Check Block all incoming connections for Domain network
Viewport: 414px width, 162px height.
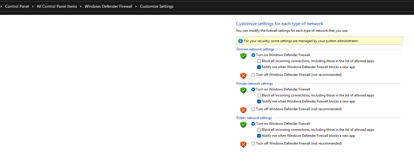[259, 61]
